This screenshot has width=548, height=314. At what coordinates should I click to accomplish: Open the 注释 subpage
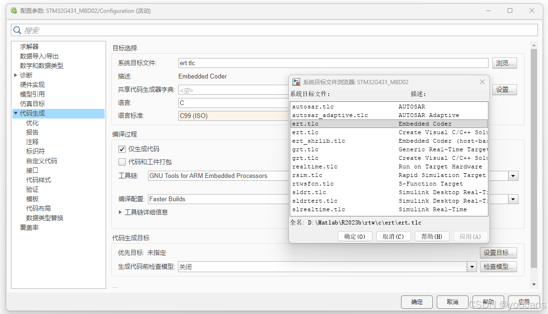point(32,142)
